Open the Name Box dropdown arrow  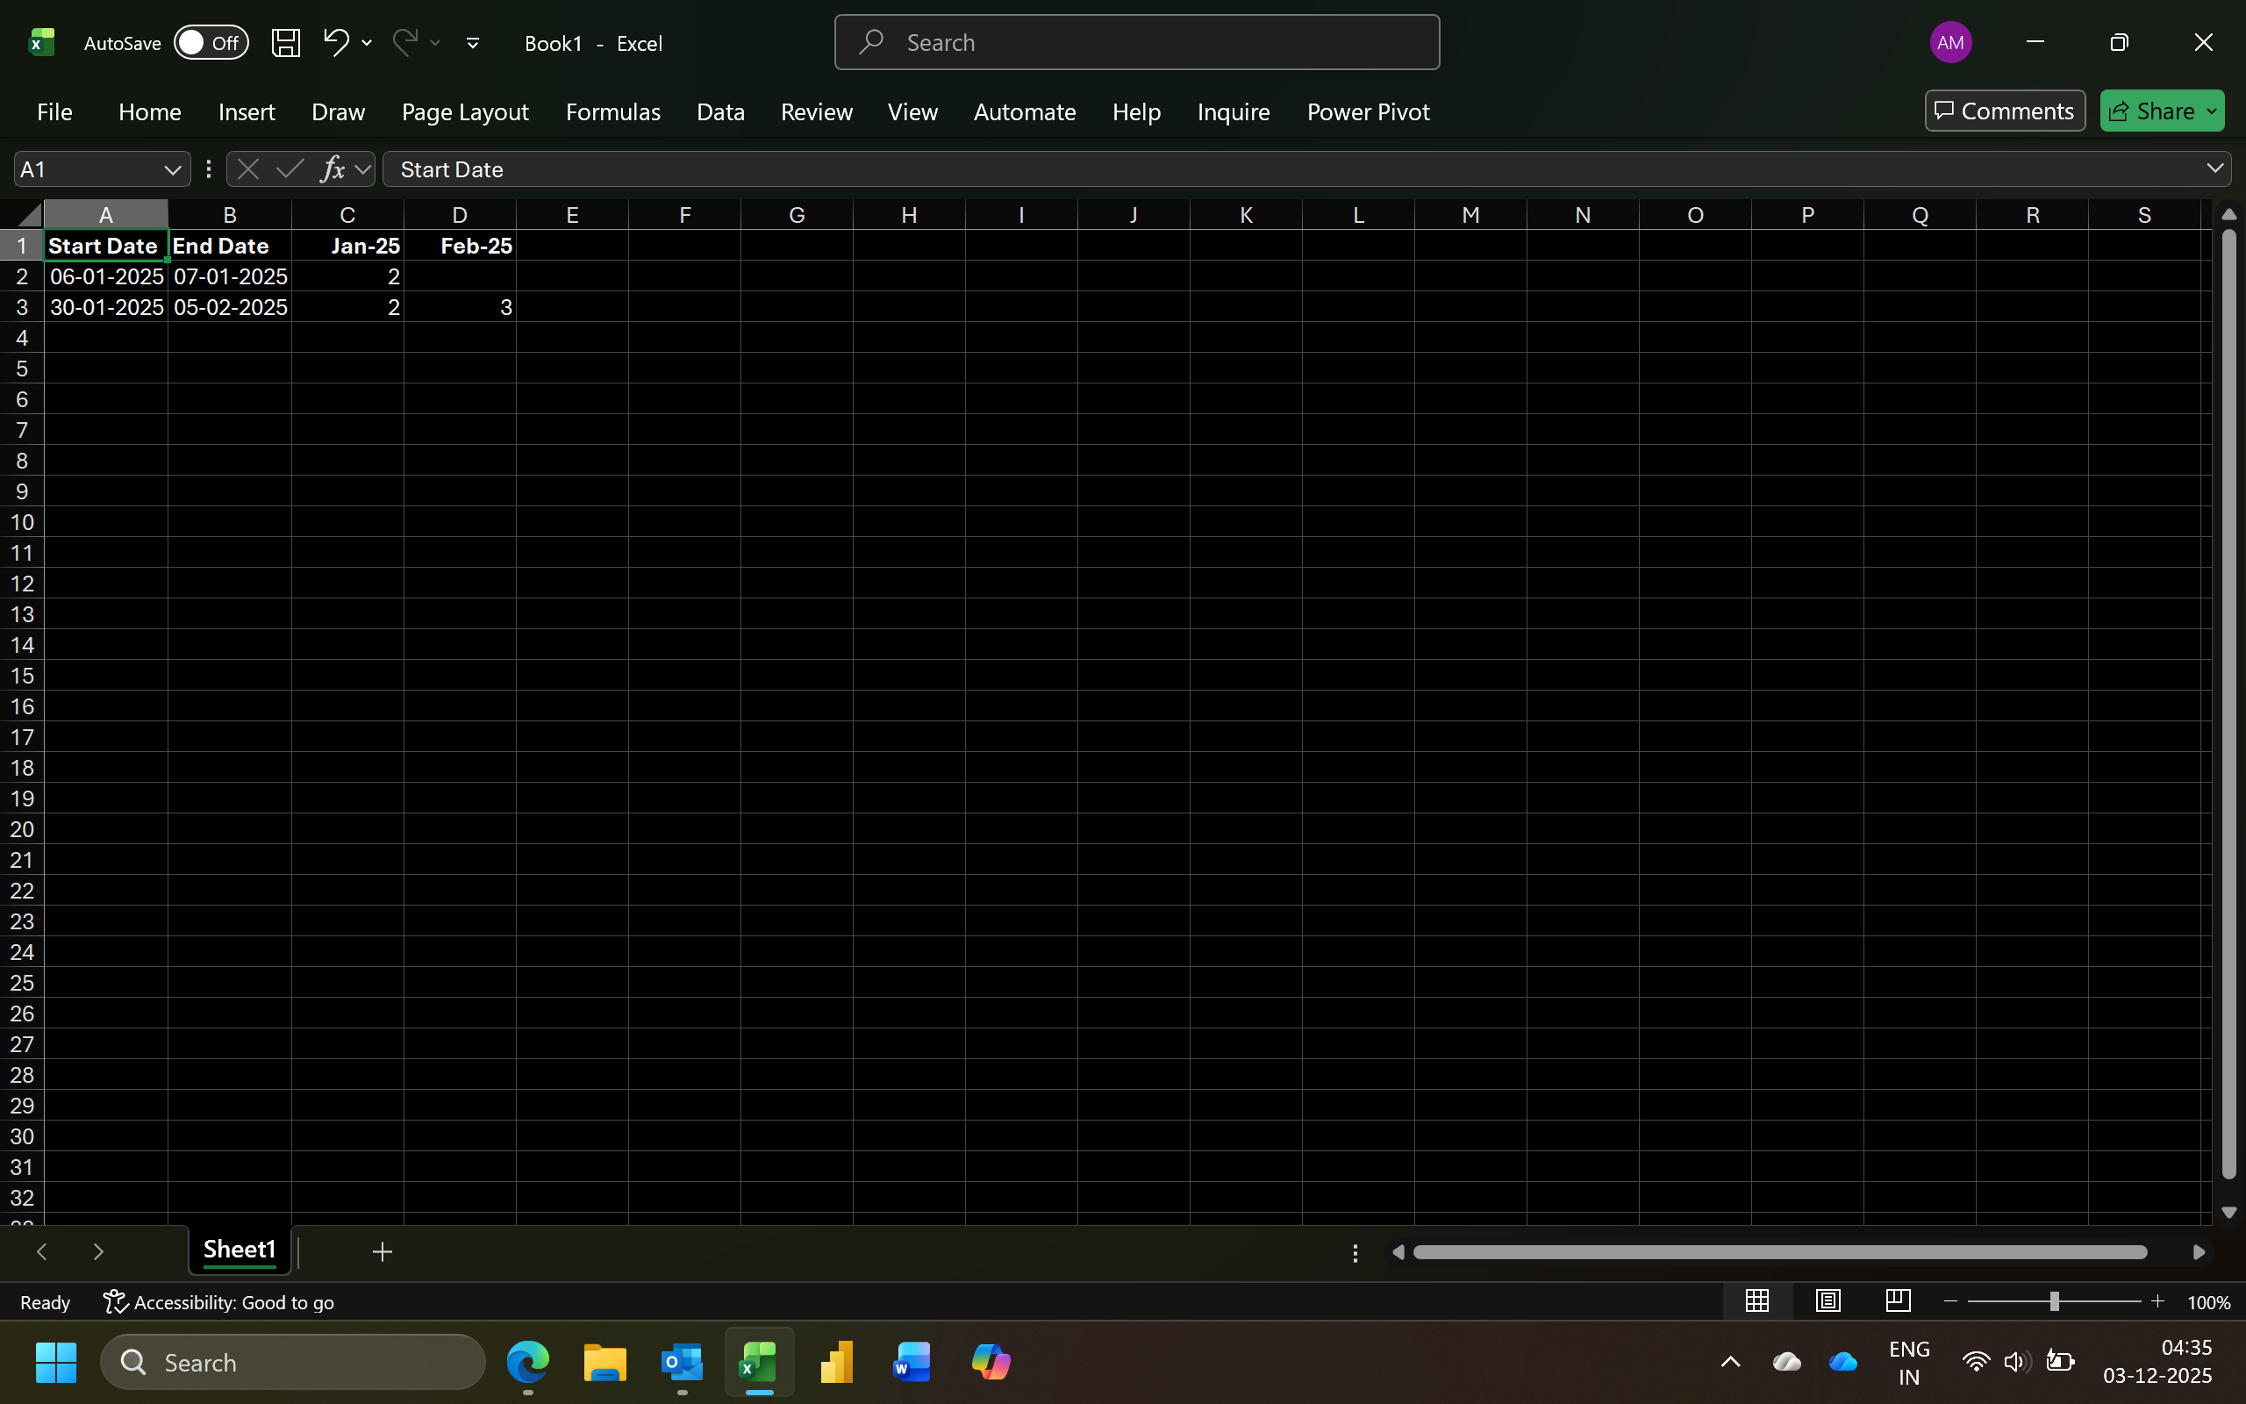click(172, 170)
